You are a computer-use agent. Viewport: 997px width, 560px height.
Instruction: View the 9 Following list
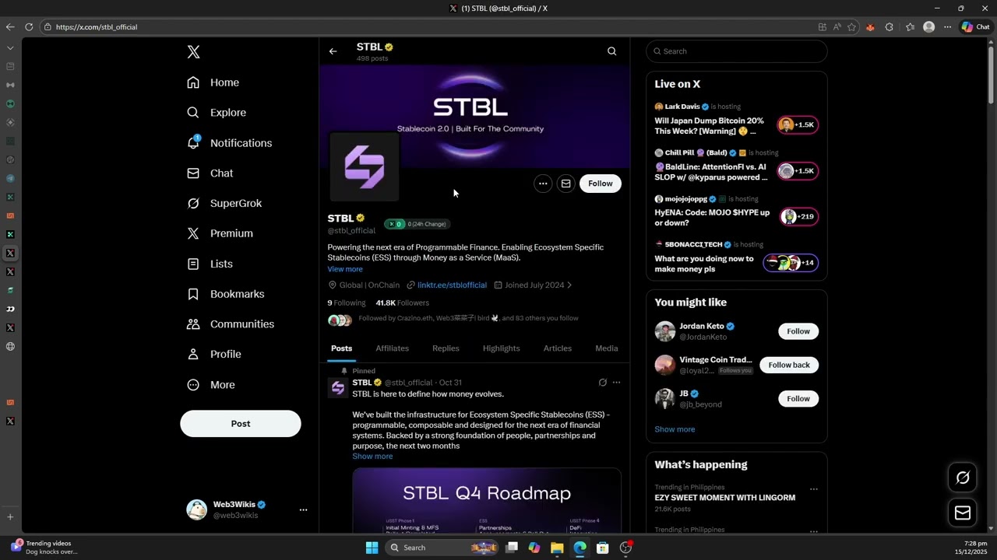tap(347, 303)
